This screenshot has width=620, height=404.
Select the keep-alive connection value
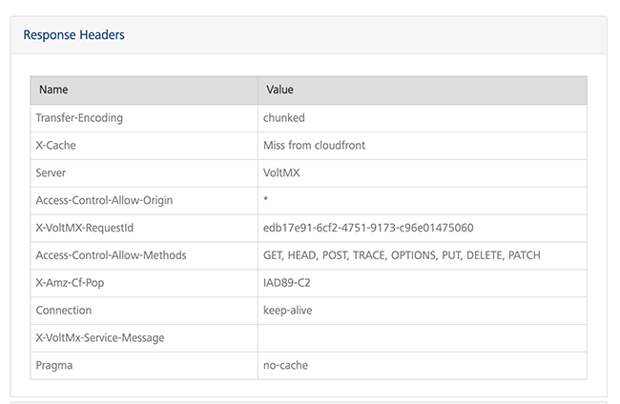pyautogui.click(x=287, y=311)
